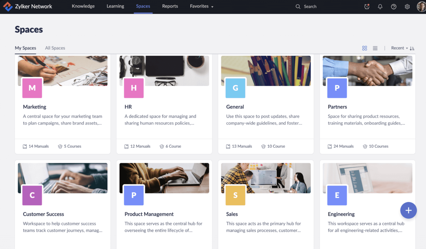This screenshot has width=426, height=249.
Task: Click the recent activity clock icon
Action: point(367,7)
